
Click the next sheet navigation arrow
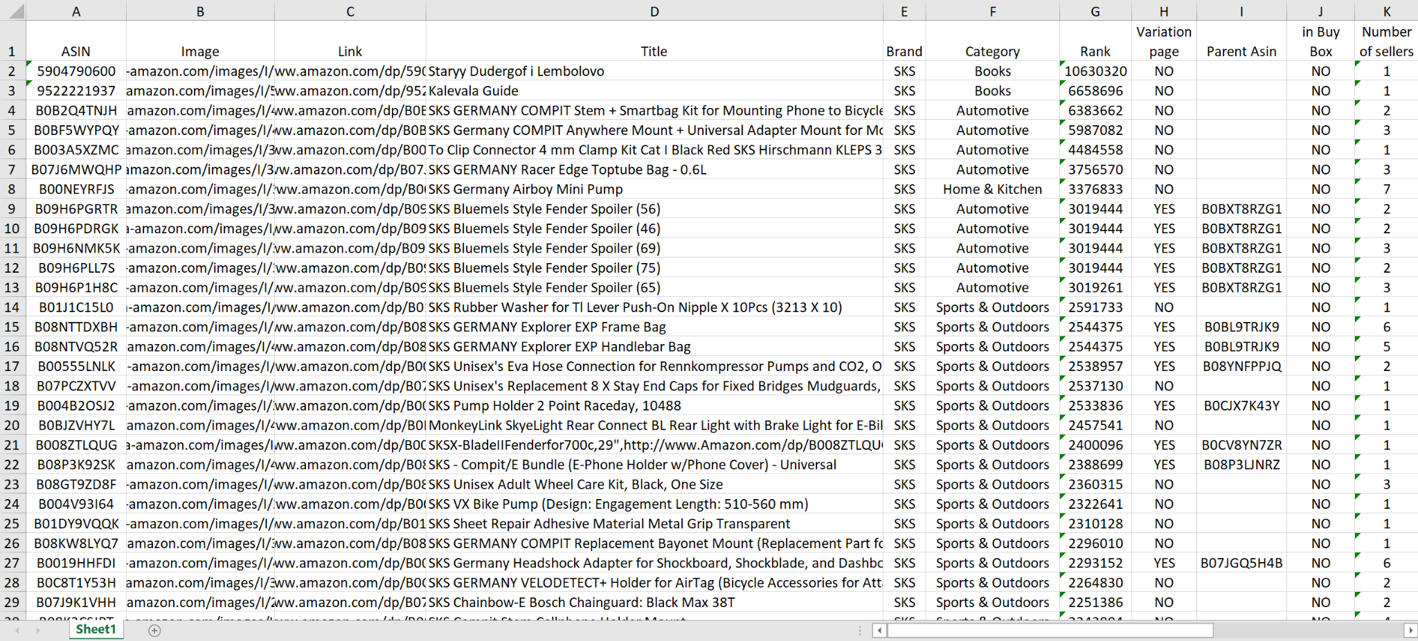37,630
